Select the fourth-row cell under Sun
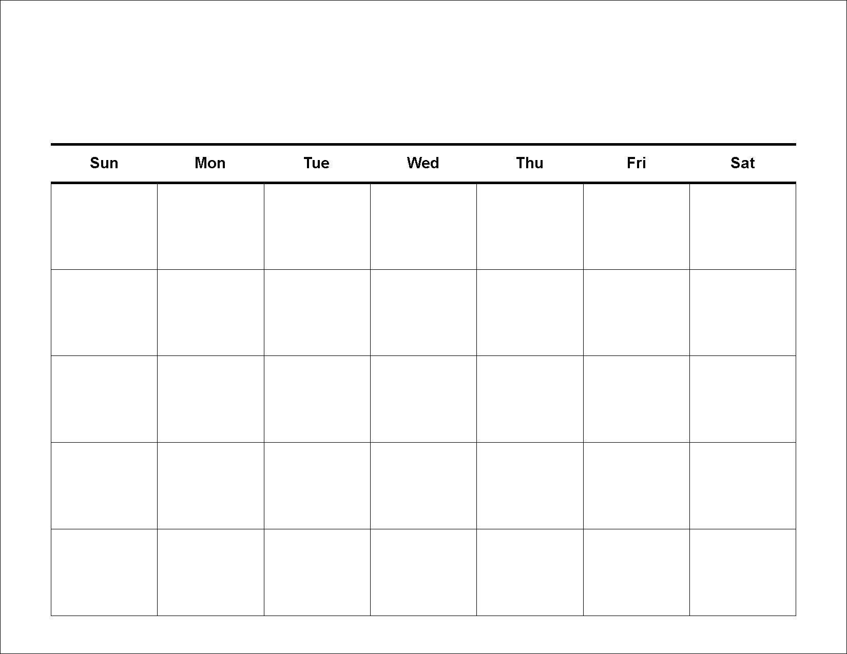Viewport: 847px width, 654px height. tap(104, 486)
